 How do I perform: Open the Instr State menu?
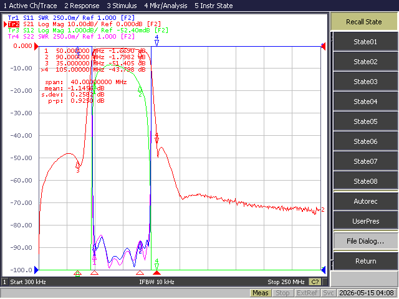[213, 6]
